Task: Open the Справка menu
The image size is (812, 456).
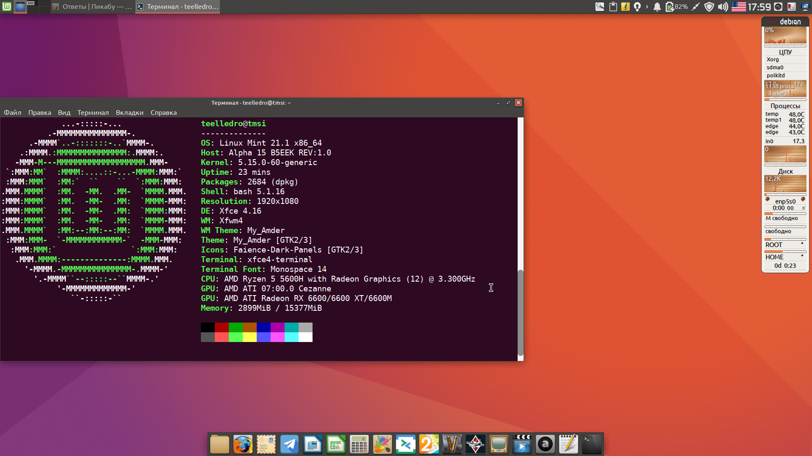Action: [x=164, y=113]
